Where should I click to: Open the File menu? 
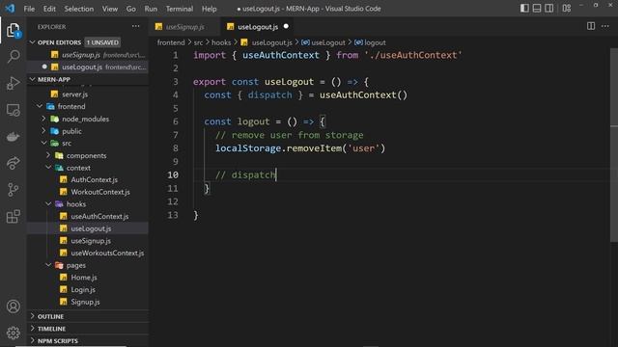[x=29, y=9]
